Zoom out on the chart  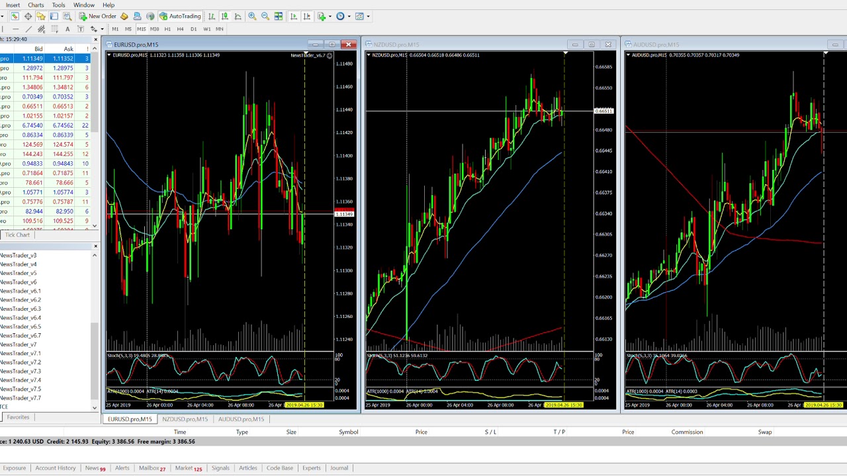265,16
